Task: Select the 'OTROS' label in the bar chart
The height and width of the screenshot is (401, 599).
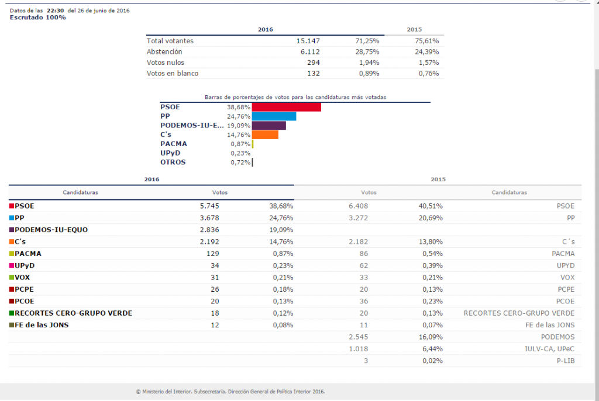Action: click(173, 163)
